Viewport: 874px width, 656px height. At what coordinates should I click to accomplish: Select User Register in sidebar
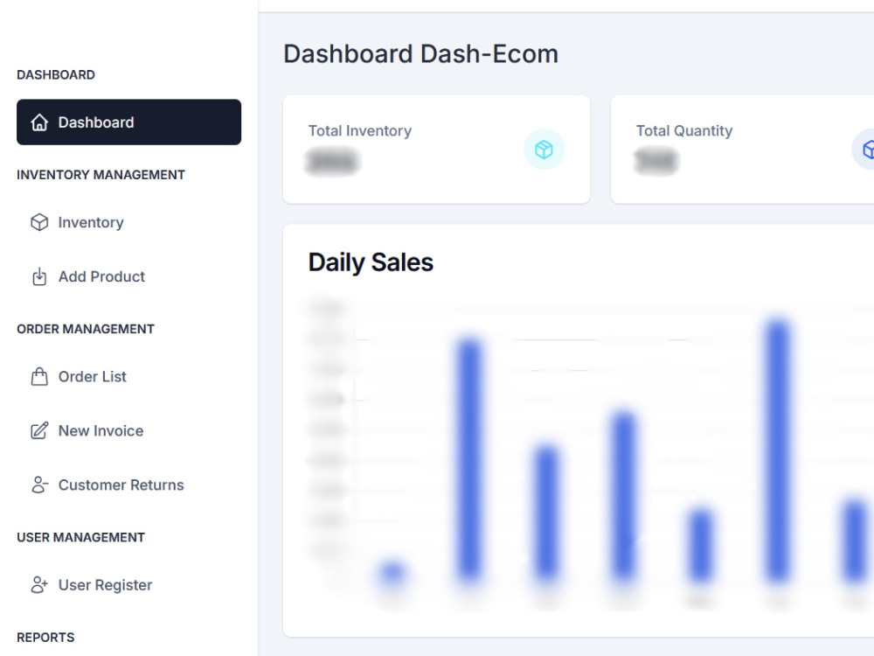128,584
